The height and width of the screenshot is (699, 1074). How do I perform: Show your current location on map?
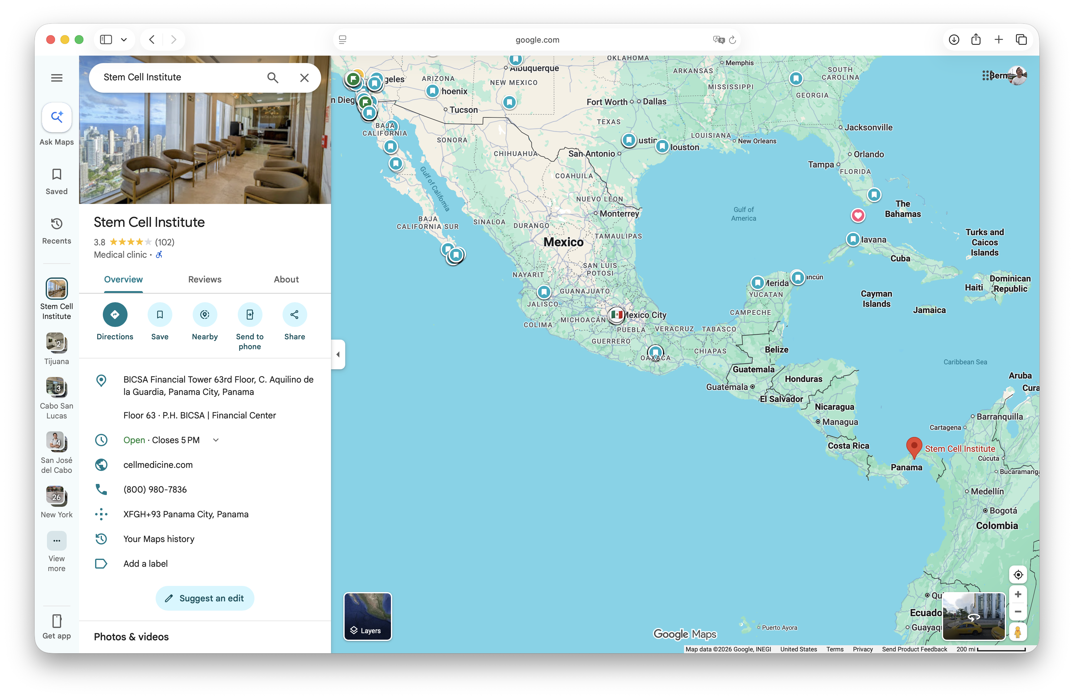1018,575
